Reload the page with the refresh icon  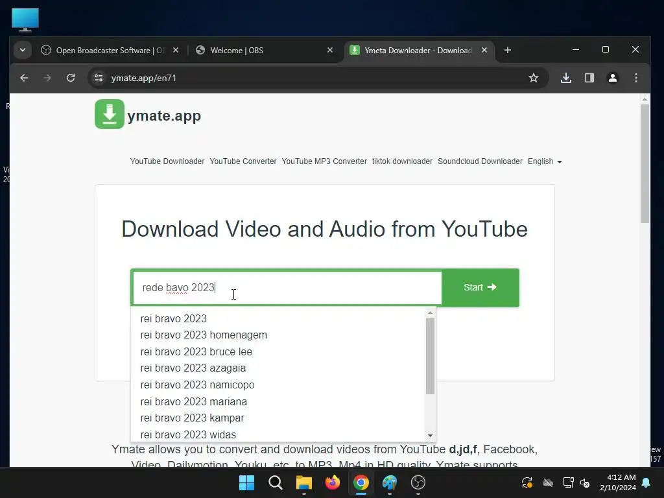click(x=71, y=78)
